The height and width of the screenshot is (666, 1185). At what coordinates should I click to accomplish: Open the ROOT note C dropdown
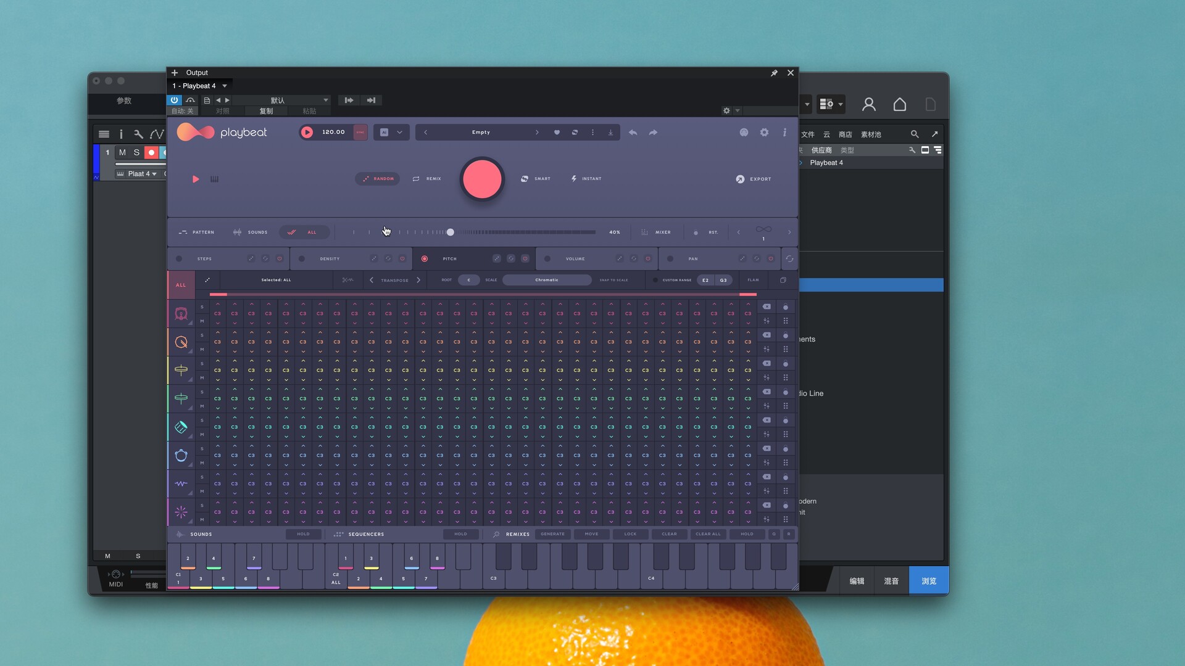[x=468, y=280]
